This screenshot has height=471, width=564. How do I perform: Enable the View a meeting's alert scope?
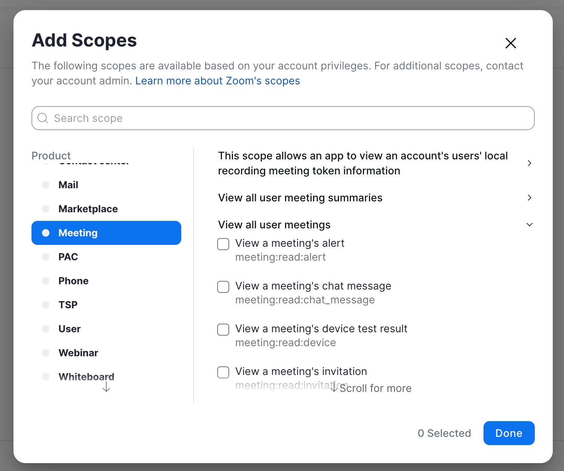pyautogui.click(x=223, y=244)
